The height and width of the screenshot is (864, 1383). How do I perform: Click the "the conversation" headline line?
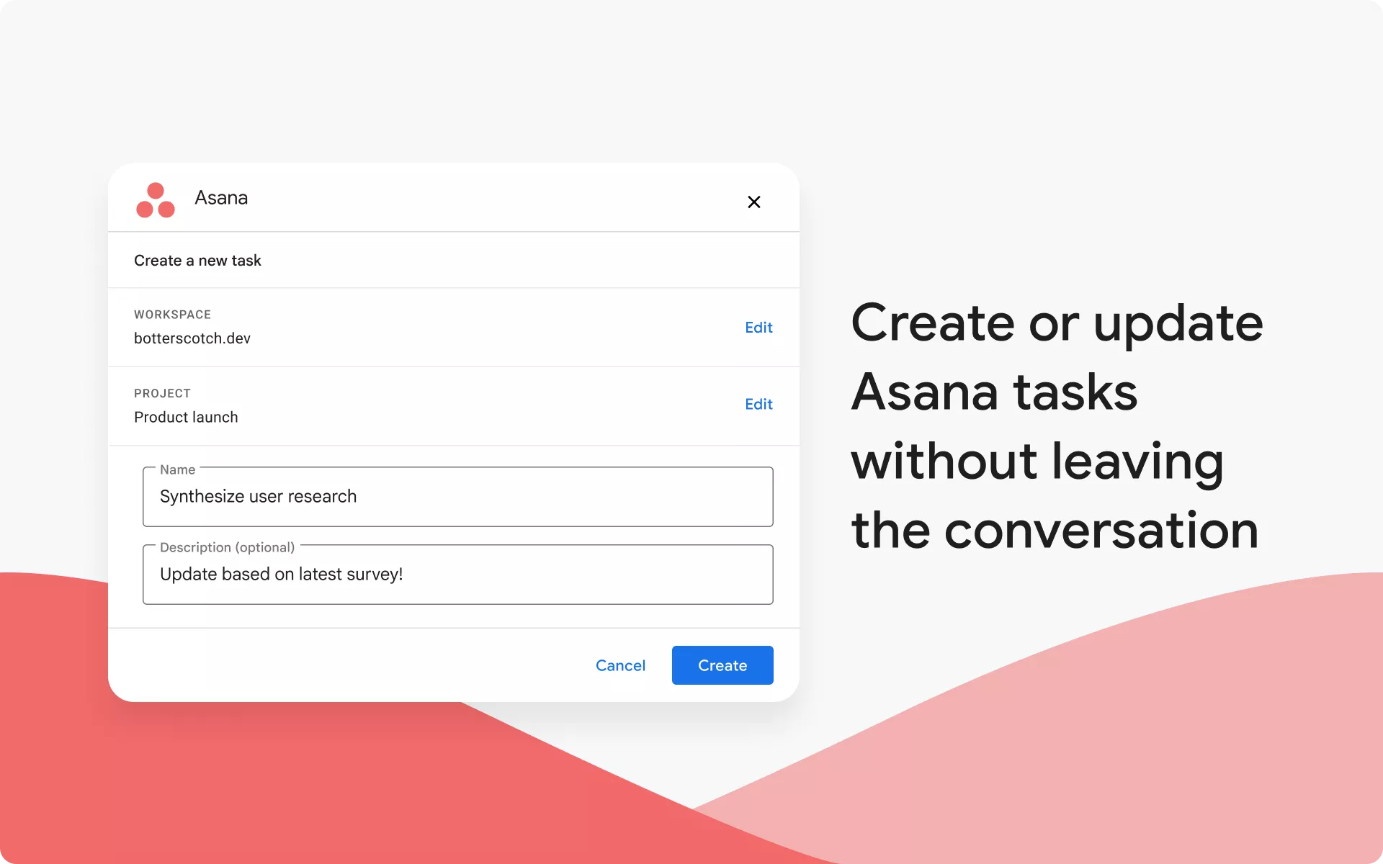pyautogui.click(x=1055, y=530)
